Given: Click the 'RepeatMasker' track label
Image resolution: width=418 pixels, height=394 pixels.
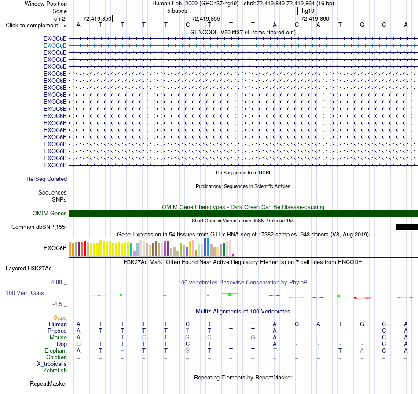Looking at the screenshot, I should (x=48, y=383).
